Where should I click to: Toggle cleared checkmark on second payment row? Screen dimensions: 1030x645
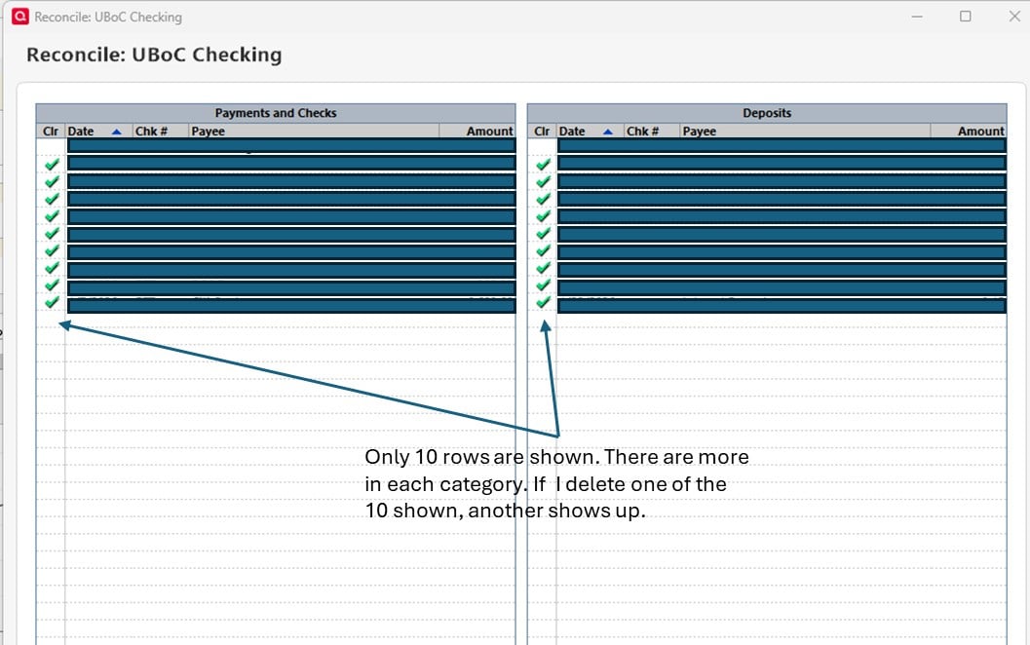point(52,165)
